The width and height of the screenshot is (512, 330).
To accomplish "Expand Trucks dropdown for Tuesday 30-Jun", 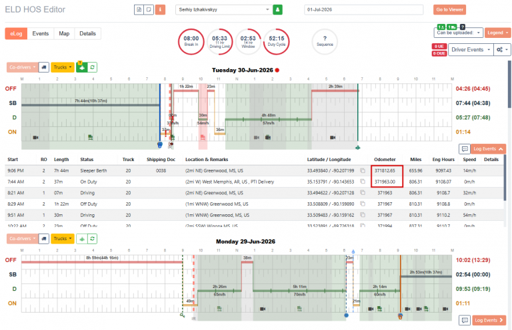I will coord(63,67).
